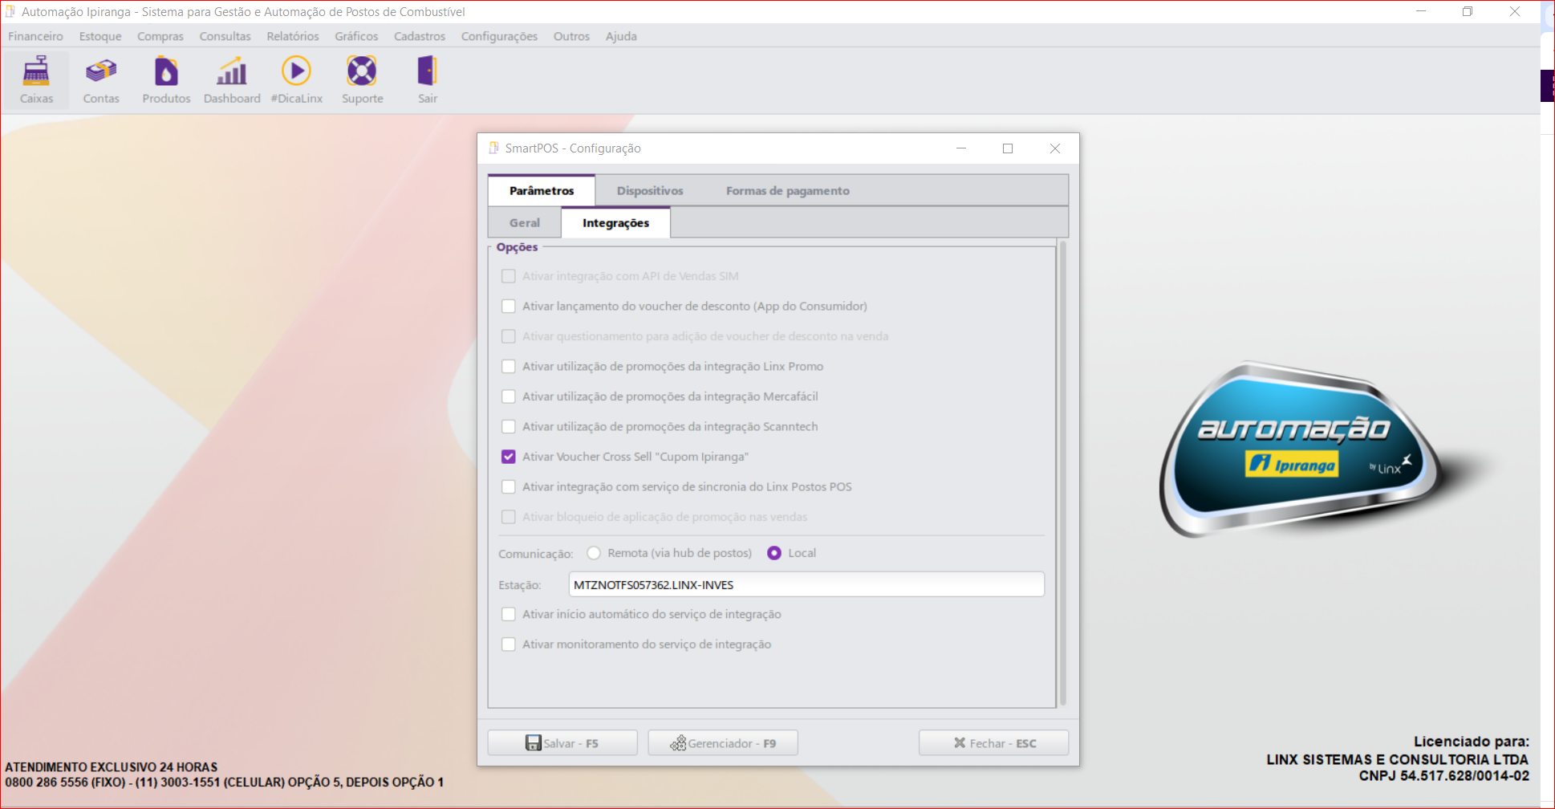
Task: Select the Integrações sub-tab
Action: pos(615,222)
